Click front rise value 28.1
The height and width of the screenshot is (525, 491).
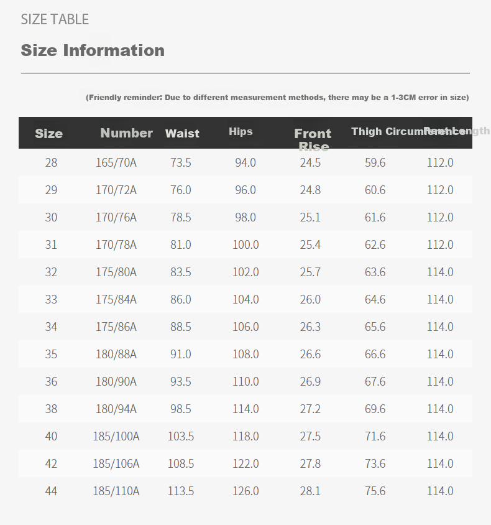coord(310,491)
